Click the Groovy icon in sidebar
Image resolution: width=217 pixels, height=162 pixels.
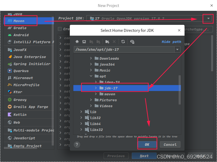click(10, 100)
